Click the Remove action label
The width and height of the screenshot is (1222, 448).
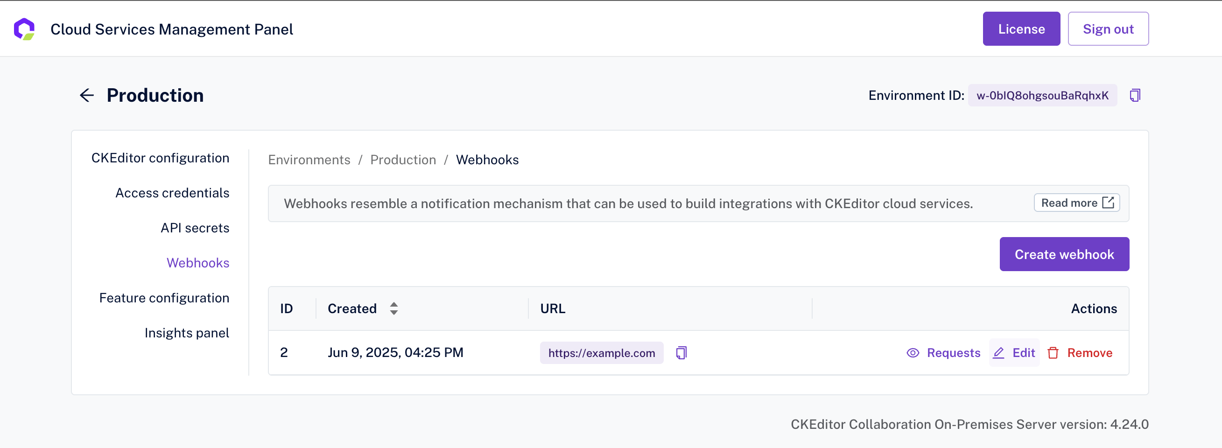pos(1089,353)
